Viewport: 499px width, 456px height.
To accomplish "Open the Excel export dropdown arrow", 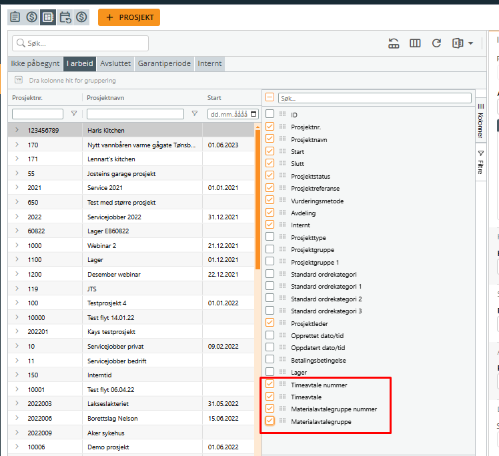I will (x=471, y=43).
